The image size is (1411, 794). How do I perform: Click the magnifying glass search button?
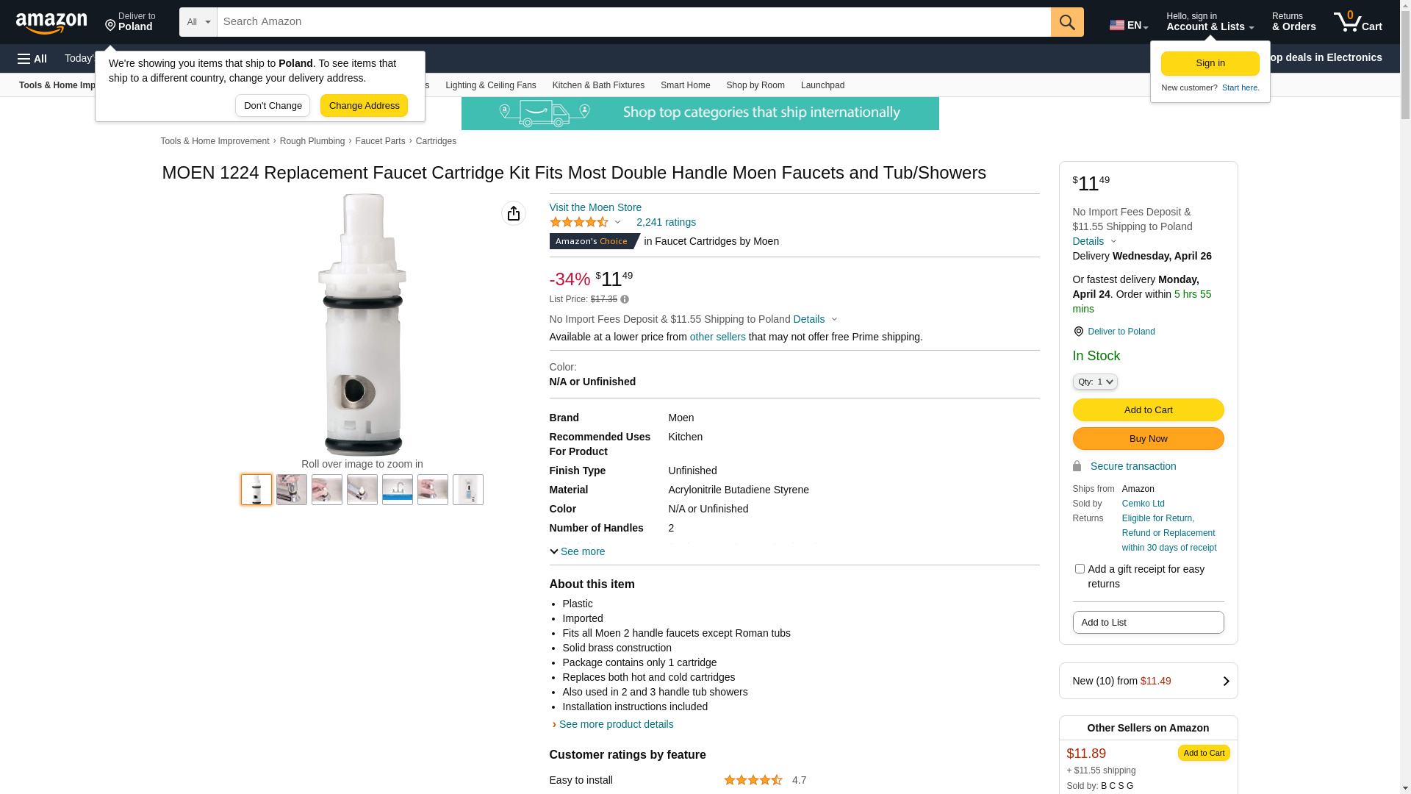(1067, 22)
